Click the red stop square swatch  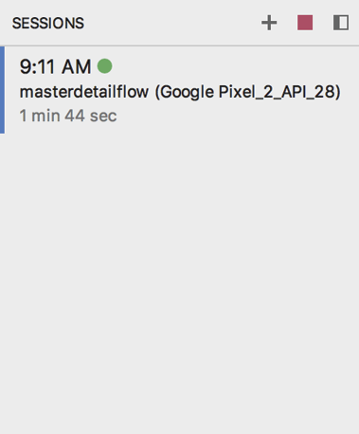tap(305, 23)
